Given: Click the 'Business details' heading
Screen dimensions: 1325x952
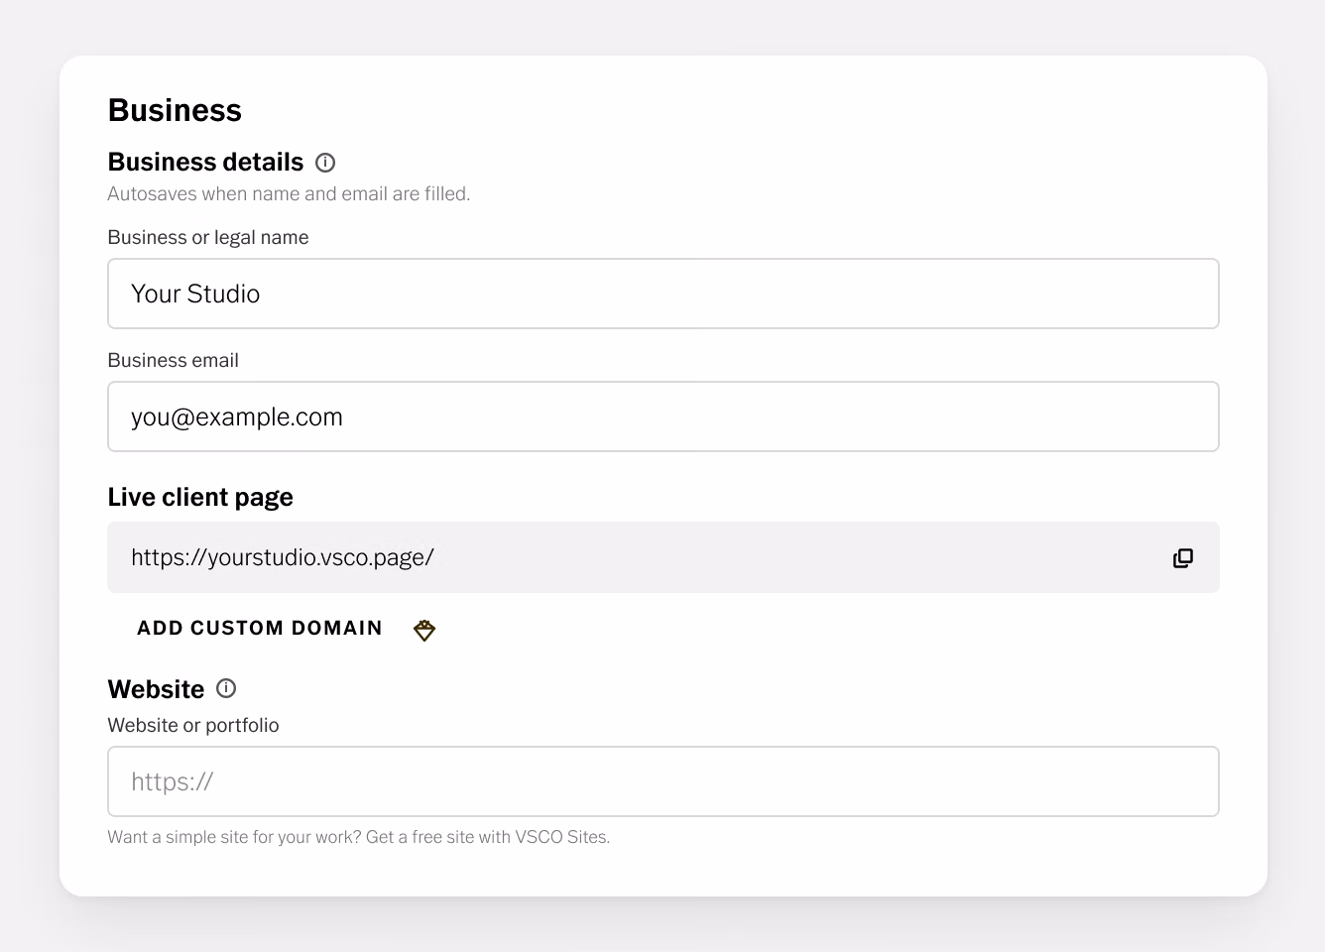Looking at the screenshot, I should 205,162.
